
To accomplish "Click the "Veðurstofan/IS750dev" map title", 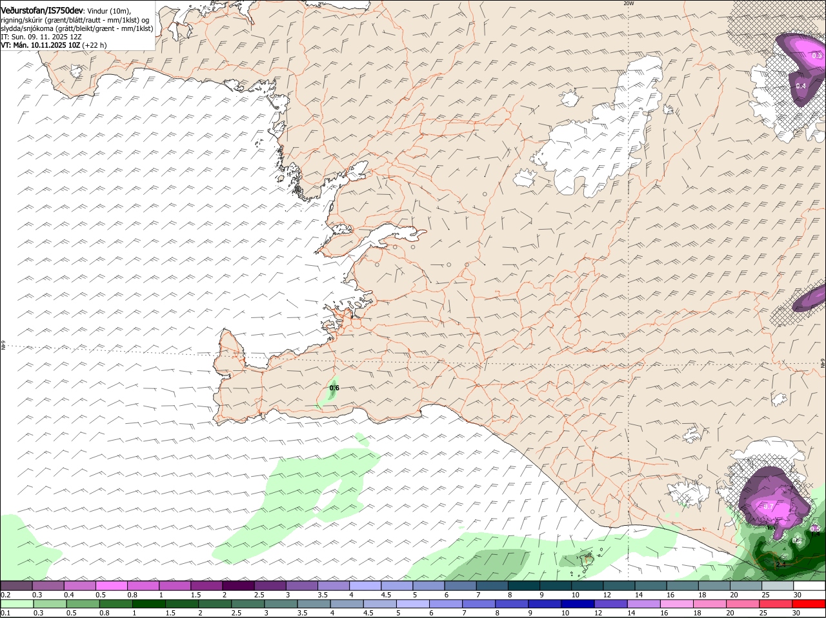I will 42,11.
